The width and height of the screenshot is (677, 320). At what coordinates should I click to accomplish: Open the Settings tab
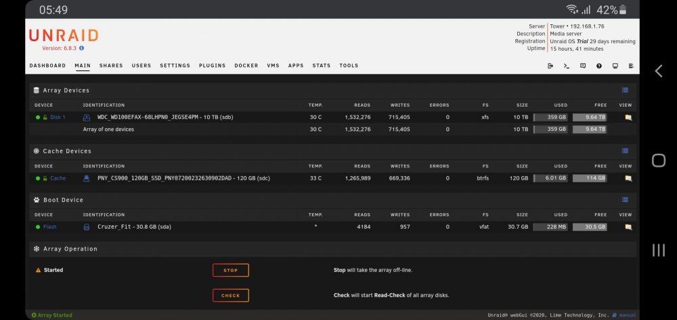coord(175,66)
